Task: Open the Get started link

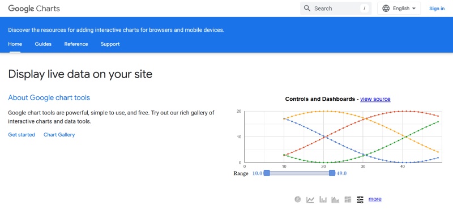Action: [22, 135]
